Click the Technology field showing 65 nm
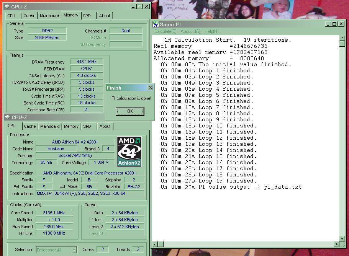The height and width of the screenshot is (256, 349). point(46,162)
